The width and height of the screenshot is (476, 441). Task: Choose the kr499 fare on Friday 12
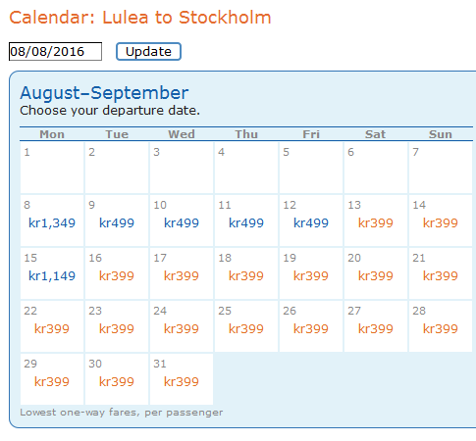pos(311,223)
